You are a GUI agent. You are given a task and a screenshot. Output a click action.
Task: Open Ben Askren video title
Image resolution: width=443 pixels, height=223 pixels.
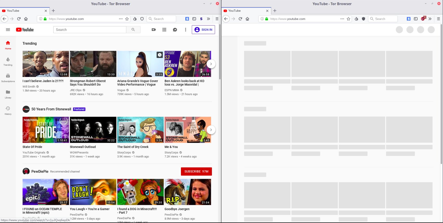(x=184, y=83)
